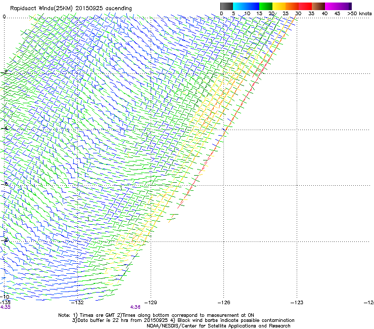The width and height of the screenshot is (374, 329).
Task: Click the '10' legend tick label
Action: (247, 13)
